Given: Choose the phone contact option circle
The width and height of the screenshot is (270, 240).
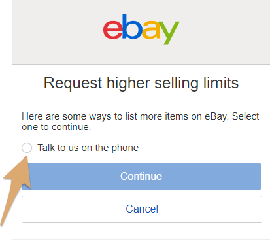Looking at the screenshot, I should (x=27, y=148).
